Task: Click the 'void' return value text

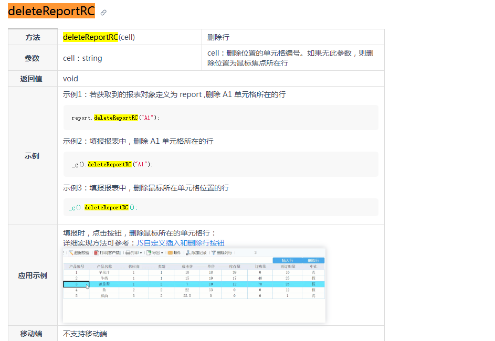Action: [x=70, y=79]
